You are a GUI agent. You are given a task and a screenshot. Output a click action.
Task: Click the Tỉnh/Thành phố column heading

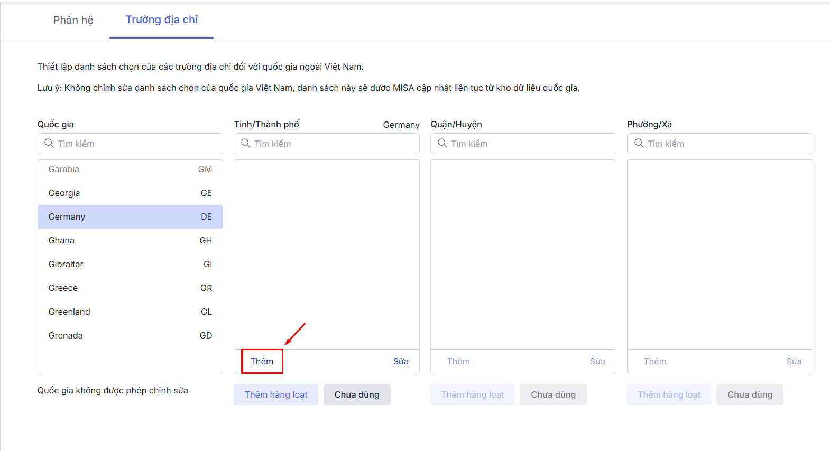pyautogui.click(x=266, y=125)
